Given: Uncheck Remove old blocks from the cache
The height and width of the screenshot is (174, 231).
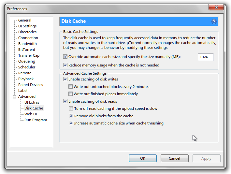Looking at the screenshot, I should pos(71,116).
